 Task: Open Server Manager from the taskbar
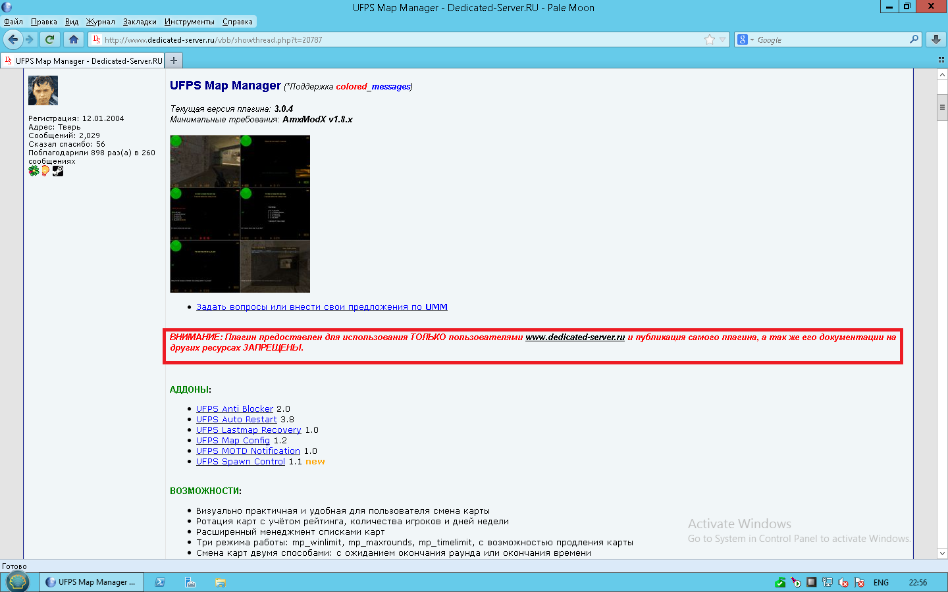190,582
